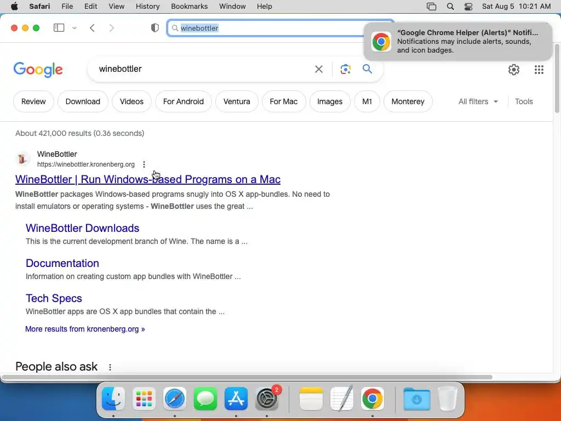Open the Bookmarks menu
This screenshot has width=561, height=421.
(x=189, y=7)
